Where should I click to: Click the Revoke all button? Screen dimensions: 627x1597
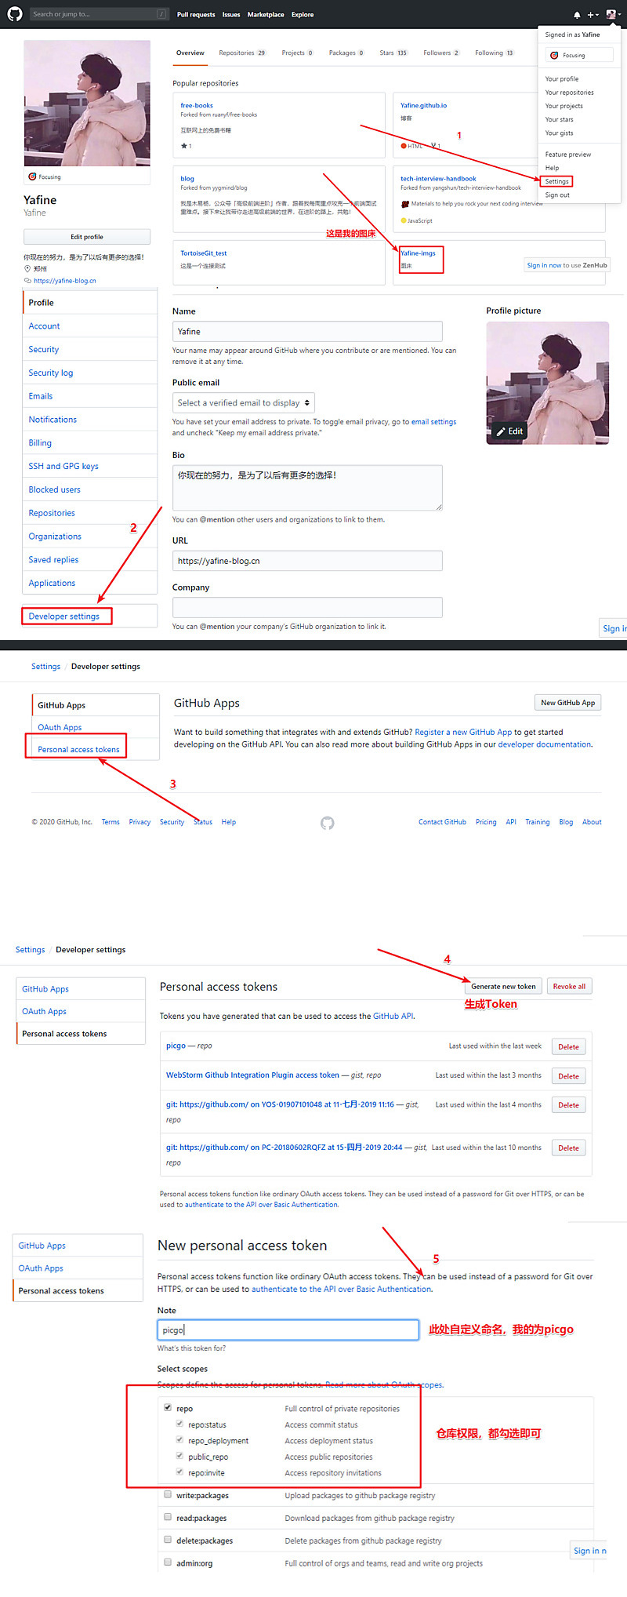[569, 987]
